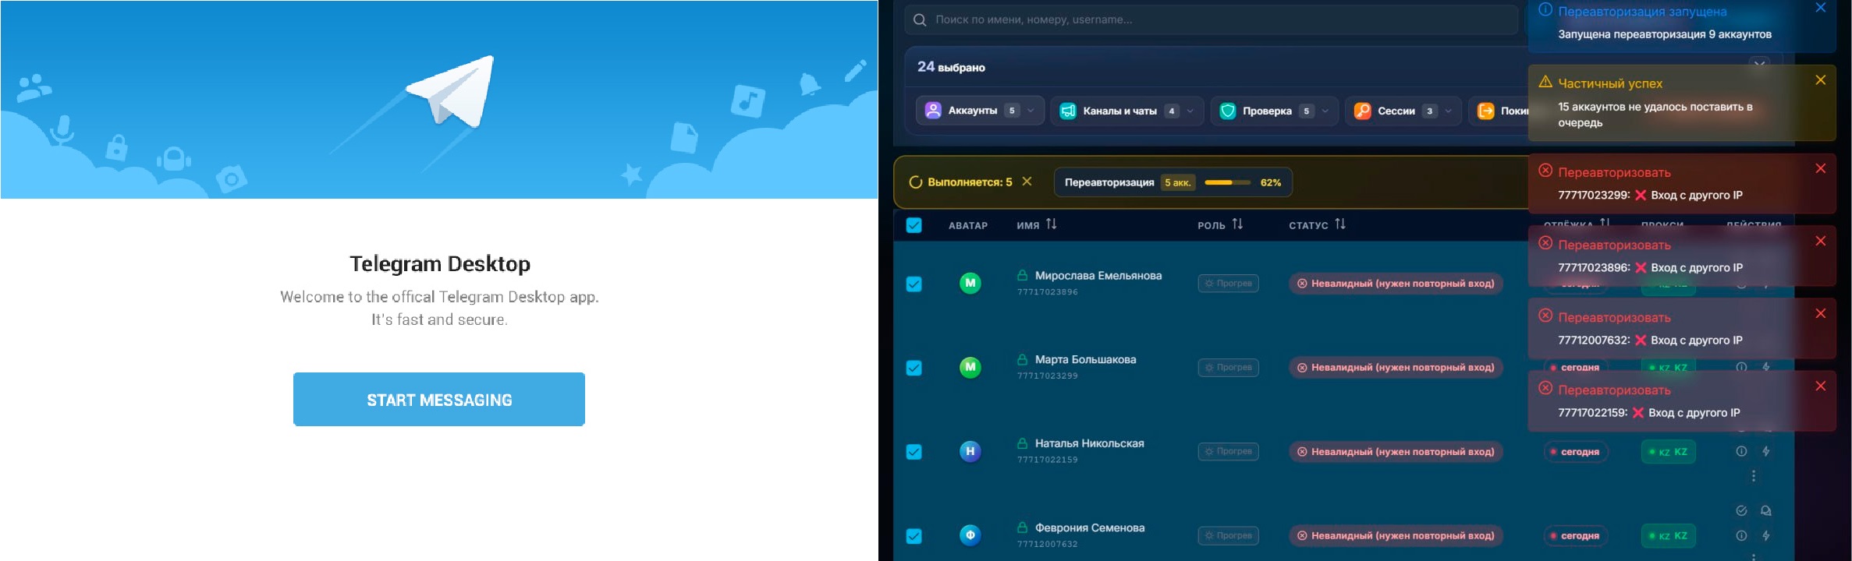The image size is (1852, 561).
Task: Click the checkmark circle icon above Феврония's actions
Action: [1741, 511]
